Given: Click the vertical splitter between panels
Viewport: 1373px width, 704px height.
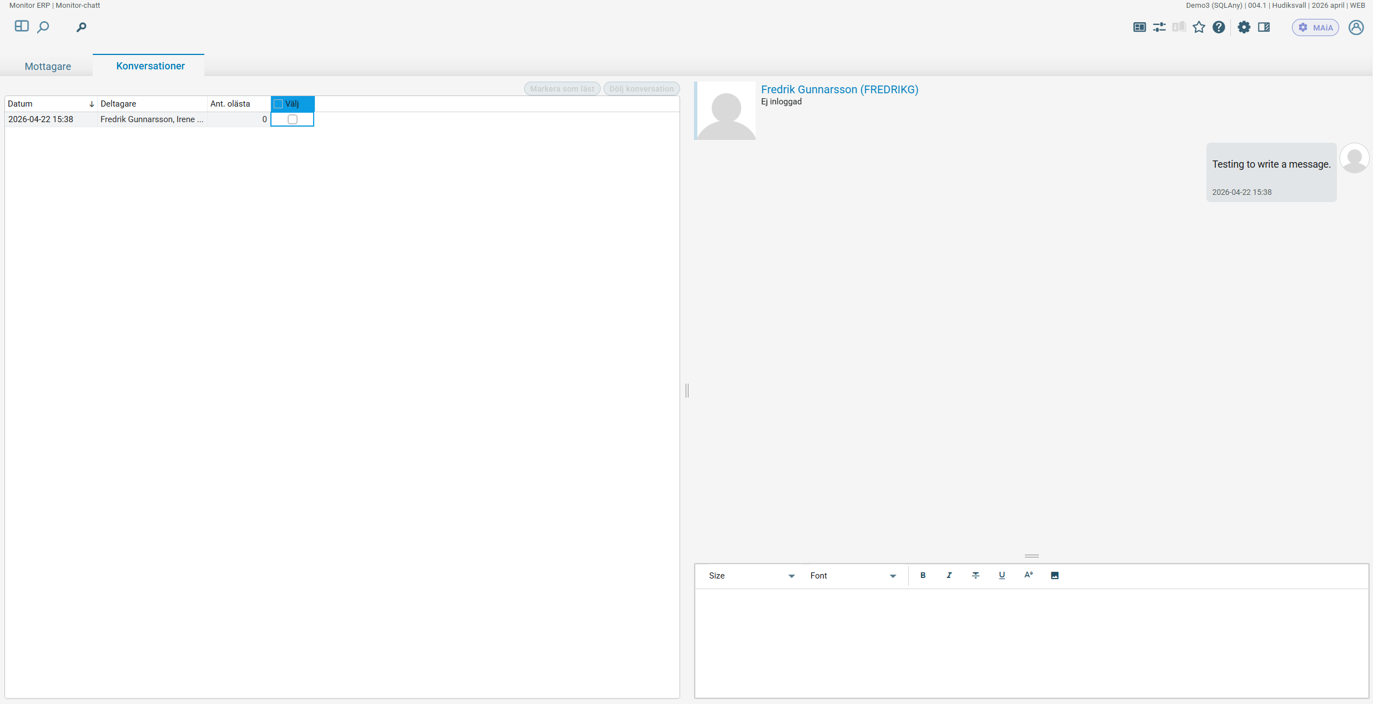Looking at the screenshot, I should [x=687, y=390].
